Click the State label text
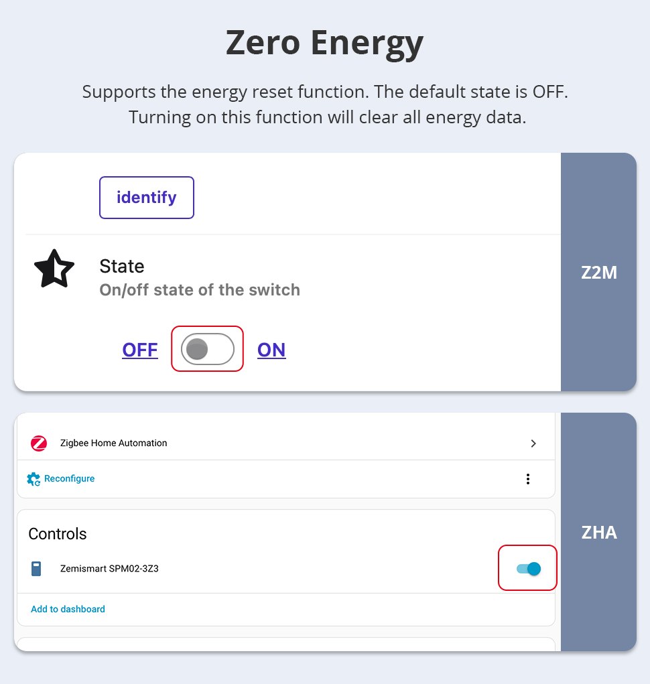Viewport: 650px width, 684px height. 122,266
